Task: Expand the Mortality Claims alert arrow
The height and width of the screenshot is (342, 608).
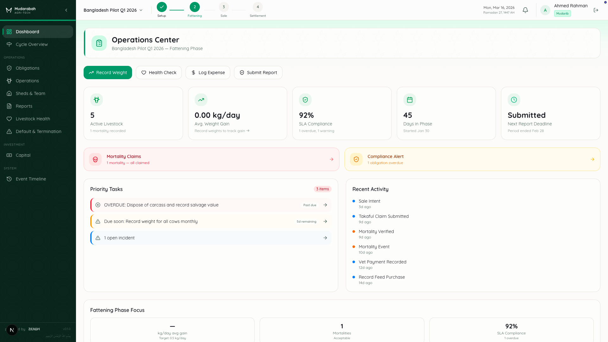Action: [x=331, y=159]
